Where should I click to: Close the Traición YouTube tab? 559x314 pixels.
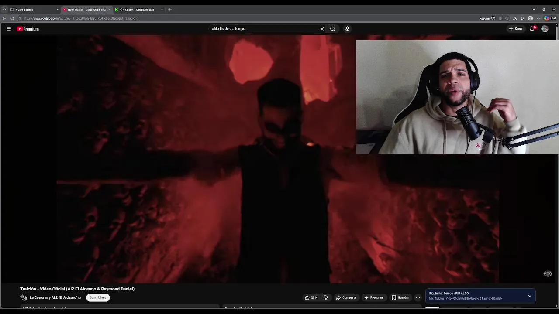[110, 10]
